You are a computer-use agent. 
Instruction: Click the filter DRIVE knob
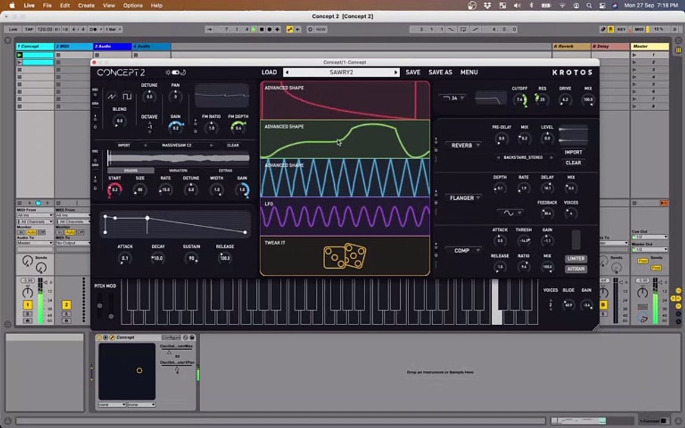click(x=565, y=100)
